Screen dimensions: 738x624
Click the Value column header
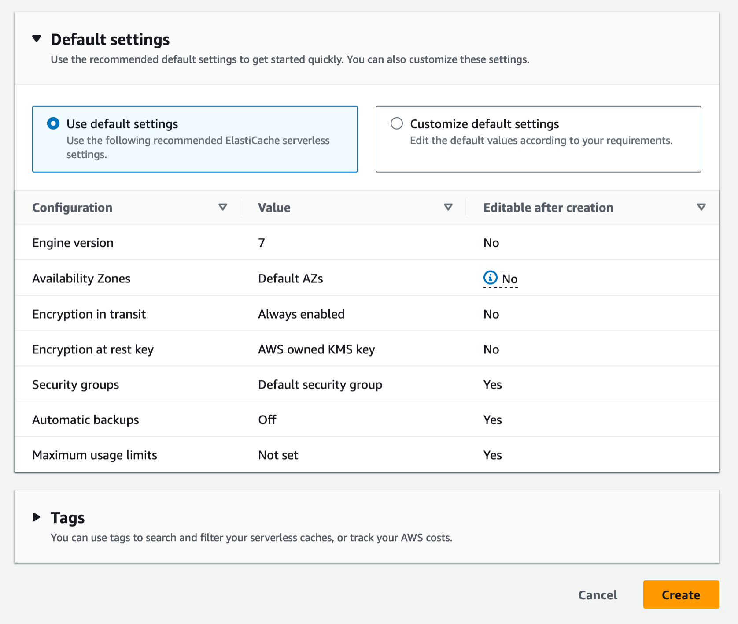[x=274, y=208]
